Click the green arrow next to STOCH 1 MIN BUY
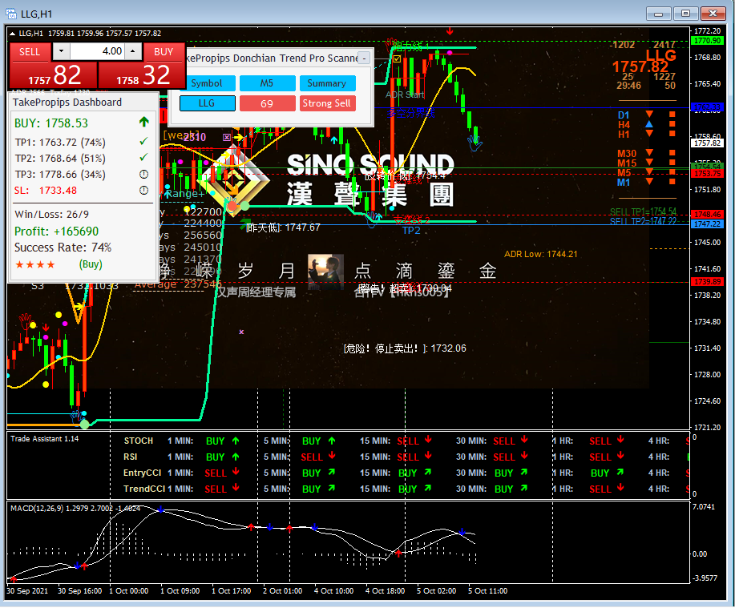 (236, 441)
